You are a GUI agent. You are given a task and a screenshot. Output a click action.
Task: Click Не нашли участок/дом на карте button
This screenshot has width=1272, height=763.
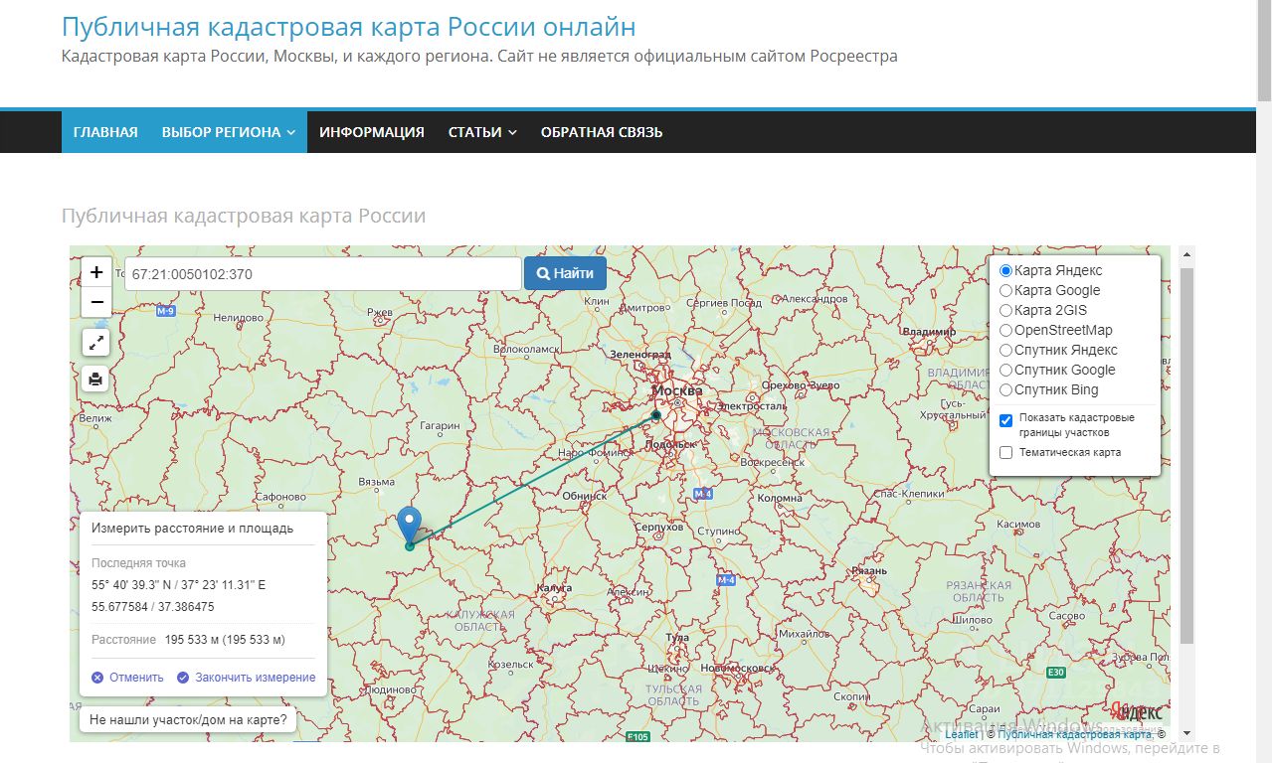[188, 718]
